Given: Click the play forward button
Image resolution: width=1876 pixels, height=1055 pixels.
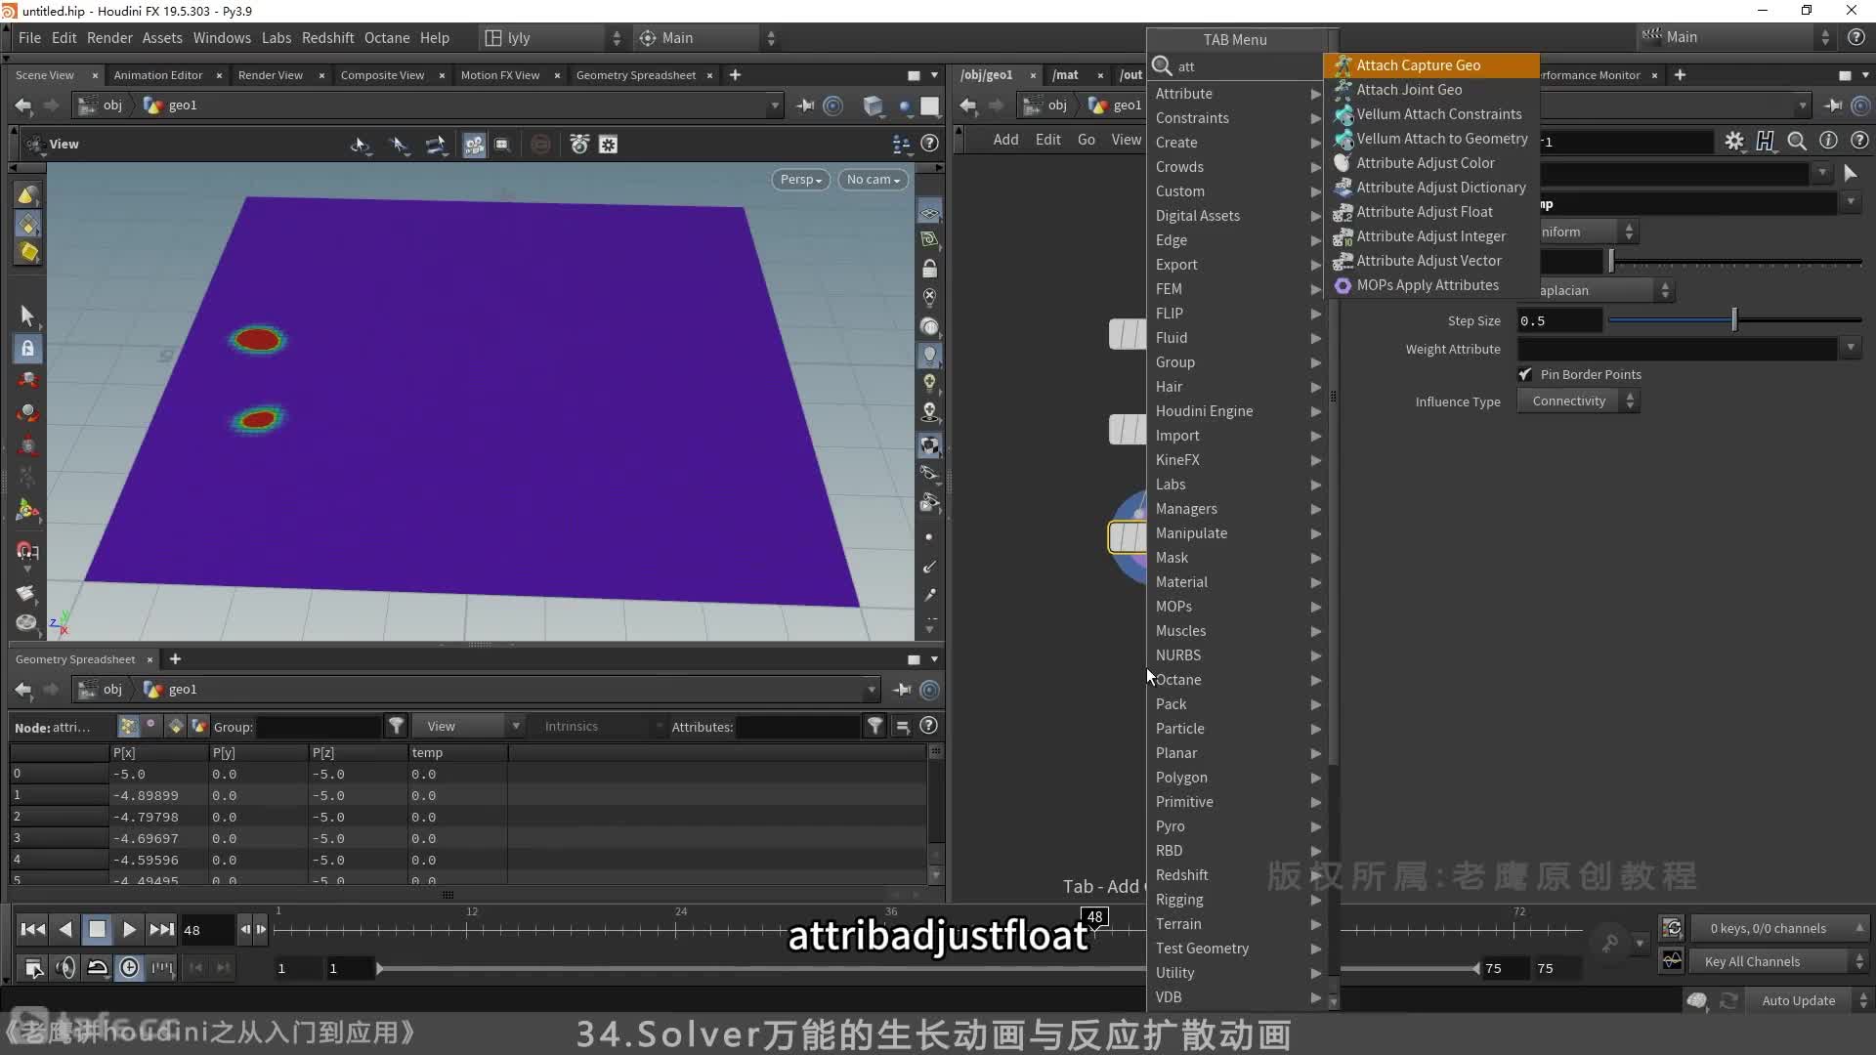Looking at the screenshot, I should [129, 930].
